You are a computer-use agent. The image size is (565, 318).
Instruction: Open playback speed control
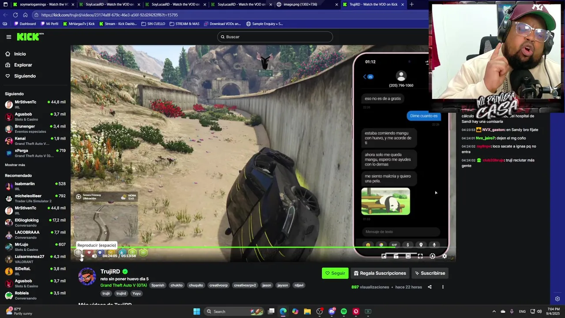tap(432, 256)
